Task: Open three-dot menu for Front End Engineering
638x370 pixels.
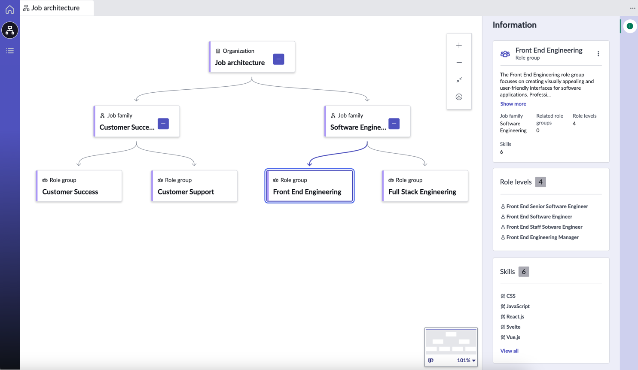Action: click(598, 54)
